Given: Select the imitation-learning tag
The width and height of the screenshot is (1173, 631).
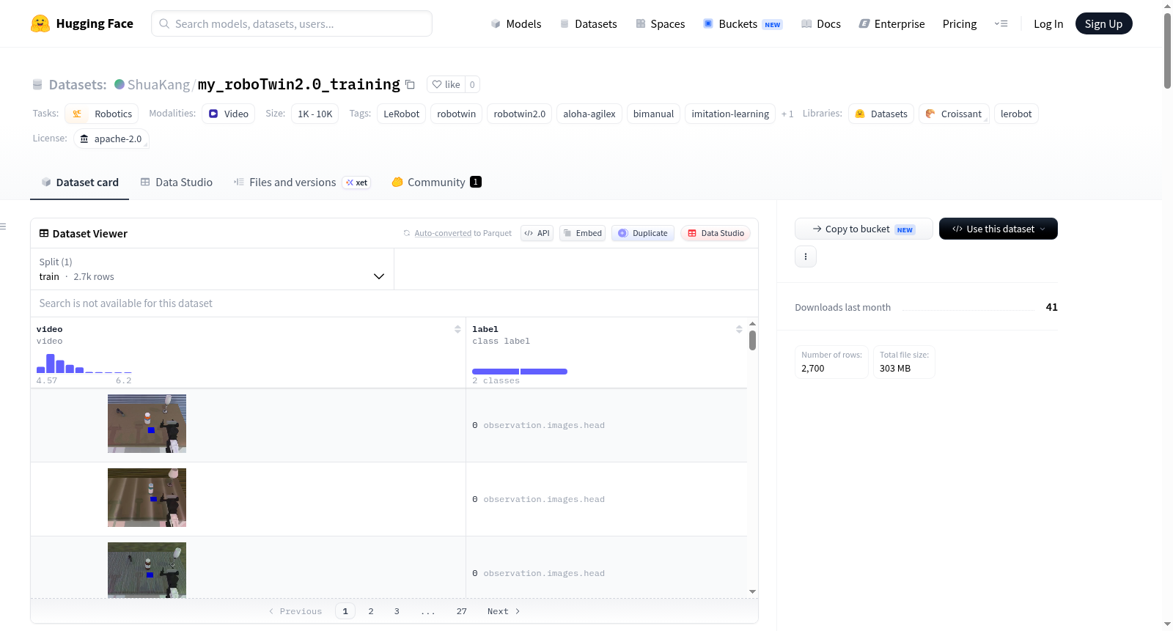Looking at the screenshot, I should tap(730, 114).
